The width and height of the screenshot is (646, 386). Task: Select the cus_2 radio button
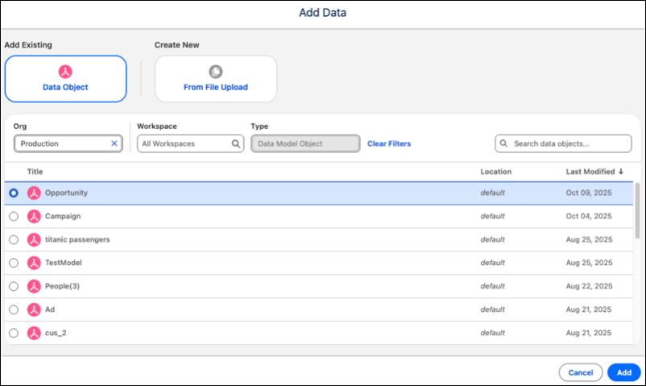click(x=14, y=333)
